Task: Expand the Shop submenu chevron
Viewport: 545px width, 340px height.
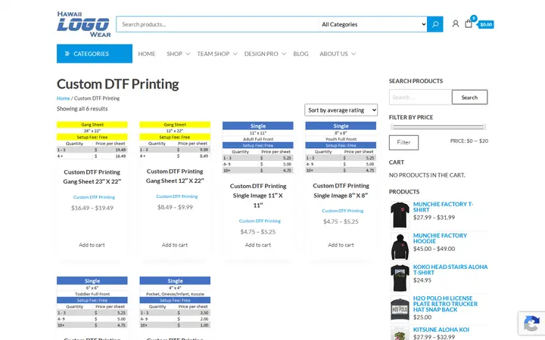Action: pyautogui.click(x=188, y=54)
